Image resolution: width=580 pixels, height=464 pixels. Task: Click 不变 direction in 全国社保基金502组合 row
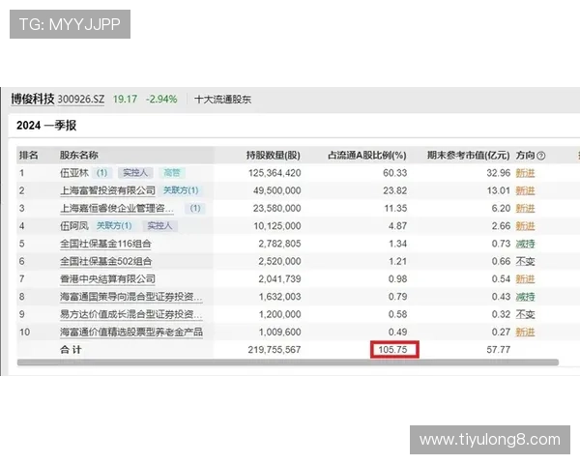pyautogui.click(x=525, y=261)
